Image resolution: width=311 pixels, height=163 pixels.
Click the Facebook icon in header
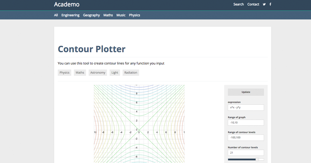click(x=270, y=4)
